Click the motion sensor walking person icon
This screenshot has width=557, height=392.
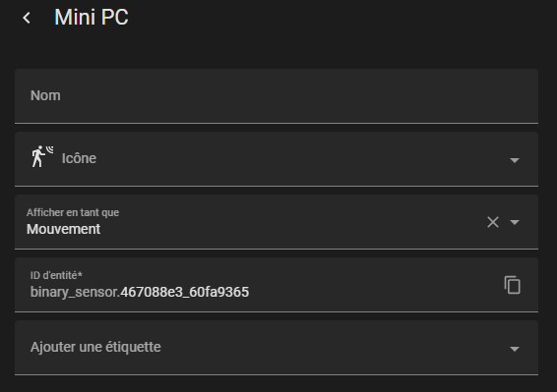point(42,156)
